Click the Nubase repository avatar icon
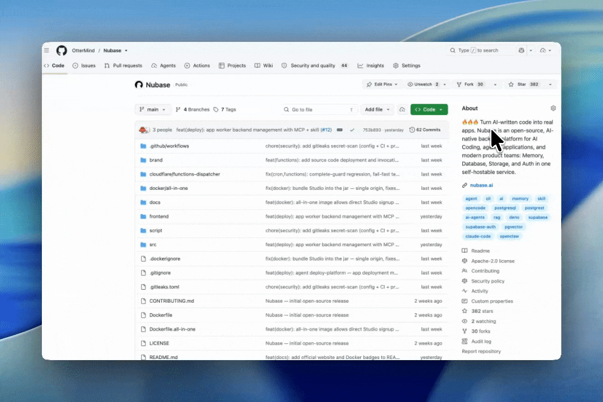Viewport: 603px width, 402px height. click(x=139, y=85)
